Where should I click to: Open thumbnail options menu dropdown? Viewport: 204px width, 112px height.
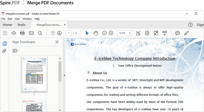[x=16, y=51]
